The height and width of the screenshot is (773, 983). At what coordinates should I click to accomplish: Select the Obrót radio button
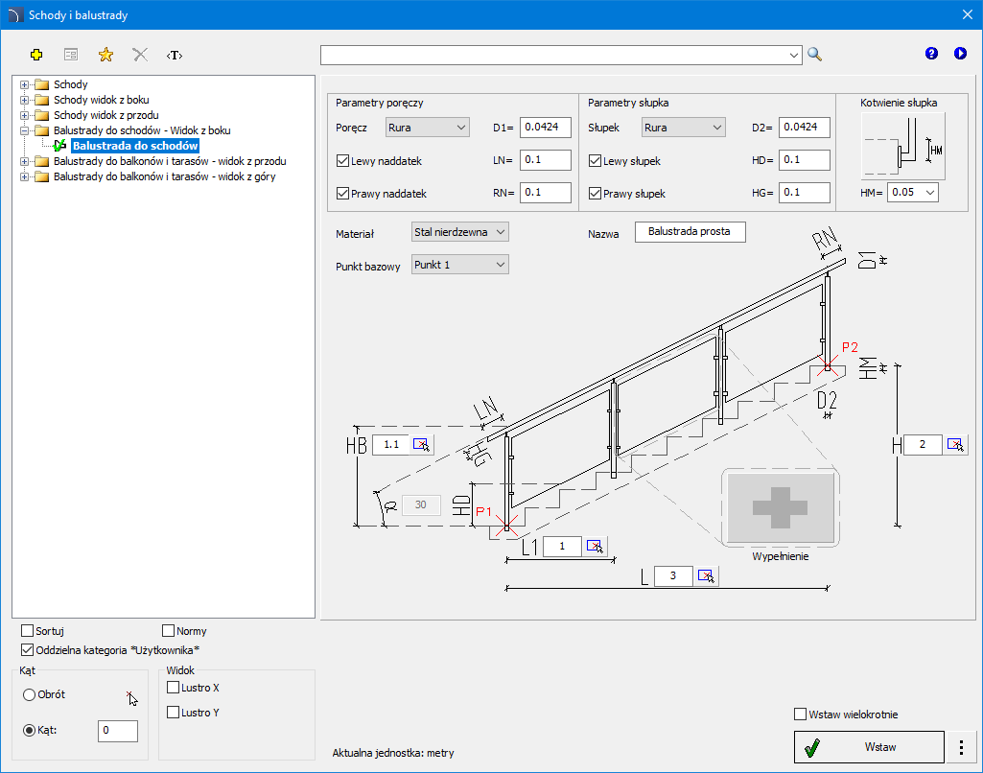30,694
